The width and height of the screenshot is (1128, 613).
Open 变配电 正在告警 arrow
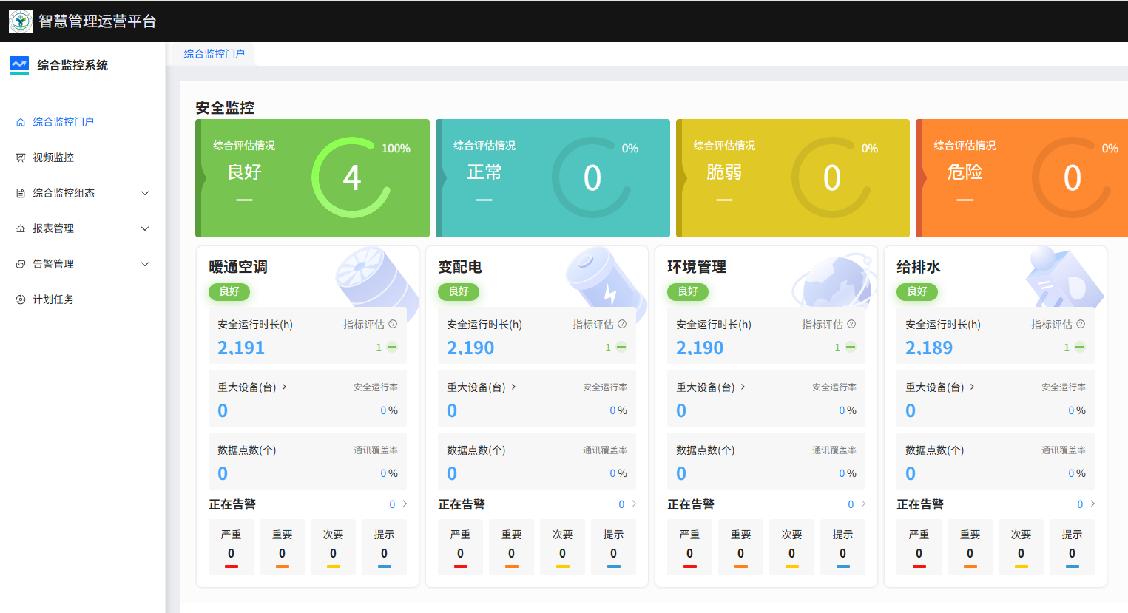(x=634, y=504)
